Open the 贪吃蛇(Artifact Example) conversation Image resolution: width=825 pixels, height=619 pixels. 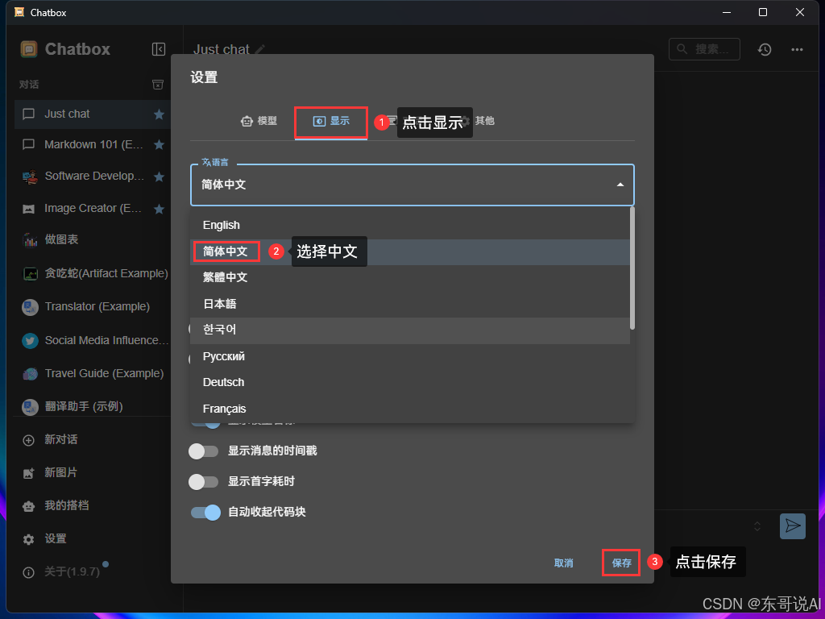[x=93, y=274]
